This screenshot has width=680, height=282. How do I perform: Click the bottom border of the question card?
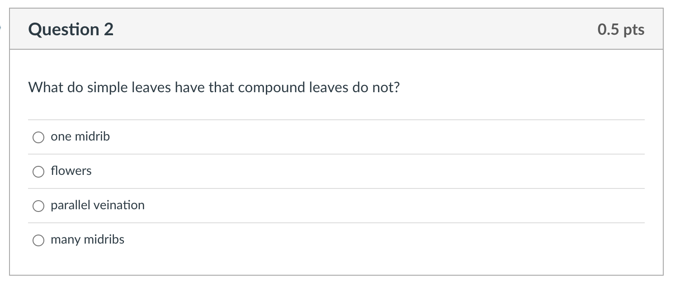point(336,275)
